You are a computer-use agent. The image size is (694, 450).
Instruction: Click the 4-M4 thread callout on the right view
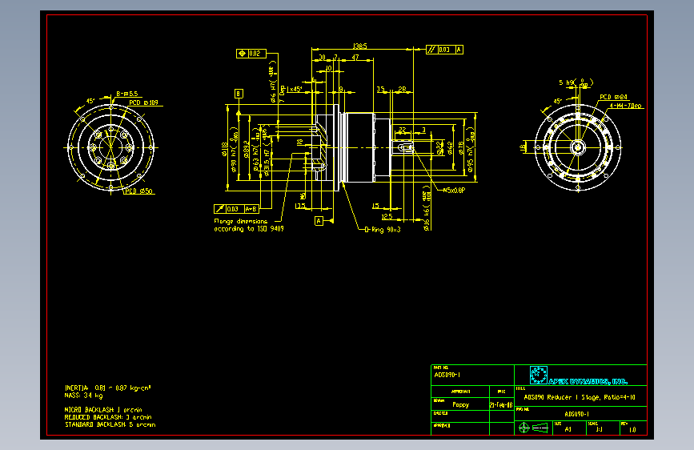(625, 106)
